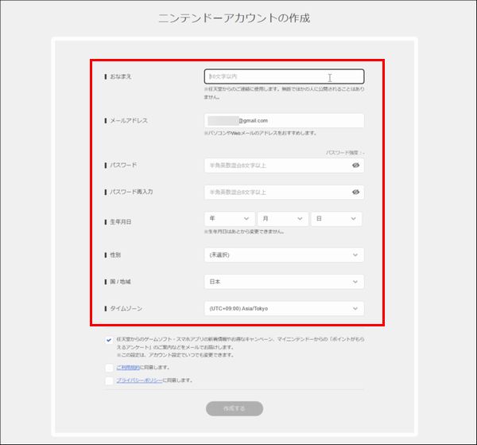Open the プライバシーポリシー link
The height and width of the screenshot is (445, 477).
[139, 381]
